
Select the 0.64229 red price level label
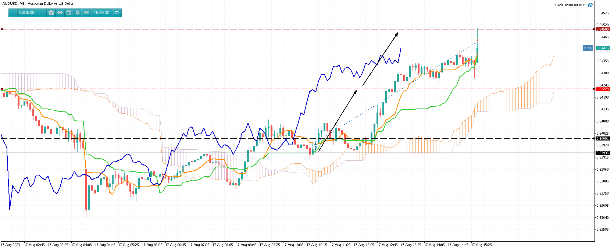point(602,89)
